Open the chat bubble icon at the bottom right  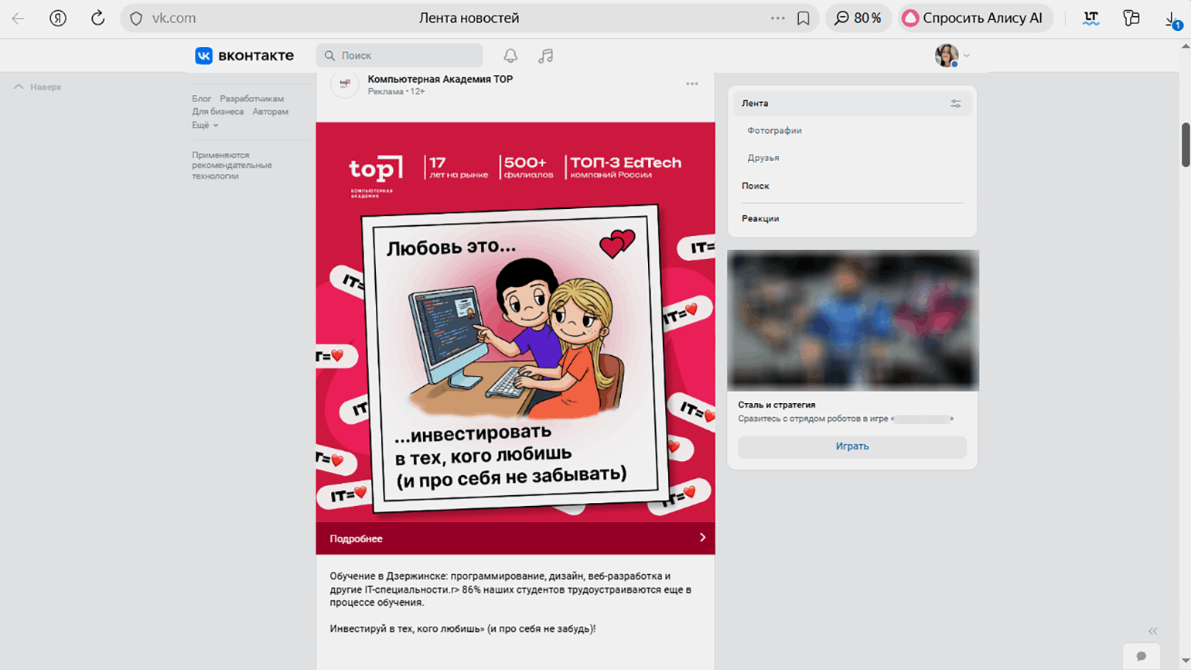coord(1141,656)
